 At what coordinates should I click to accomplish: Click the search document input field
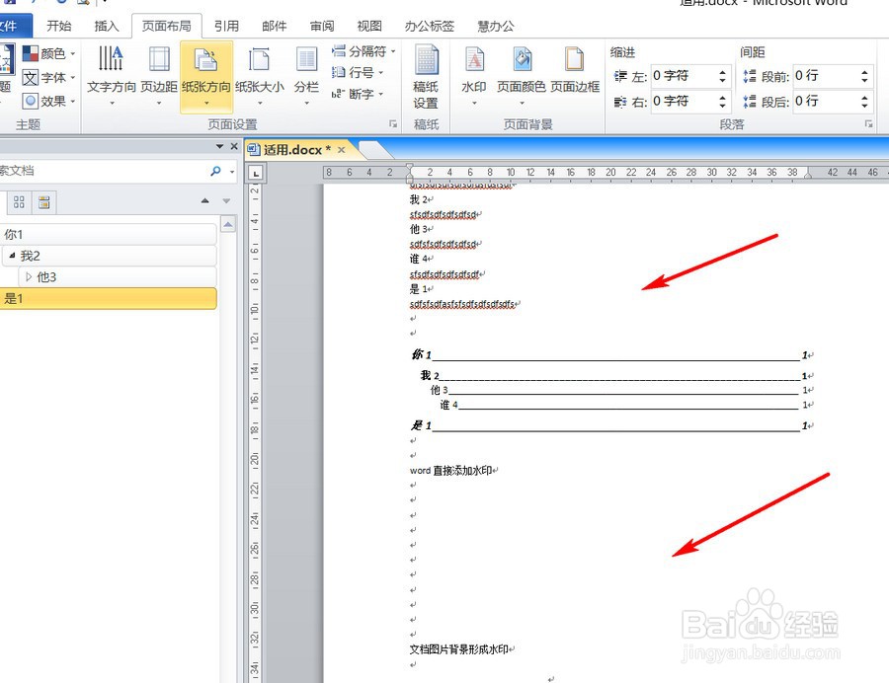click(102, 171)
